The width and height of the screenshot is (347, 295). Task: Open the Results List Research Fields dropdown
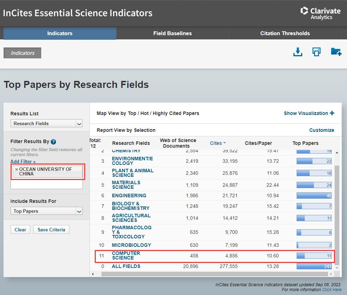point(46,123)
